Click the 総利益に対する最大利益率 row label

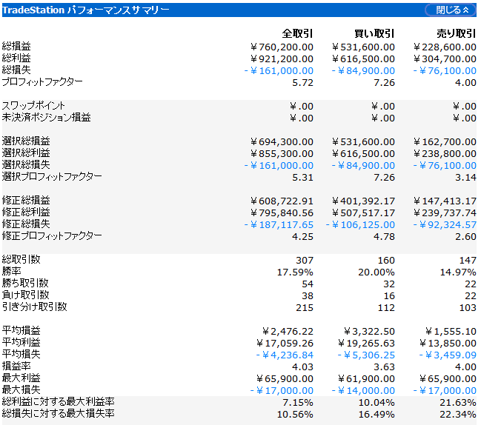coord(59,402)
